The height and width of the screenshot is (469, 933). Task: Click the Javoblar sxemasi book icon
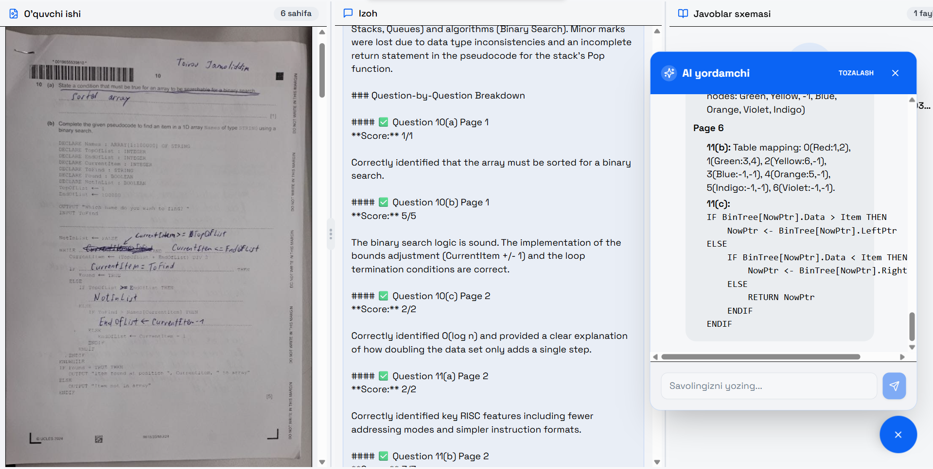[x=683, y=14]
